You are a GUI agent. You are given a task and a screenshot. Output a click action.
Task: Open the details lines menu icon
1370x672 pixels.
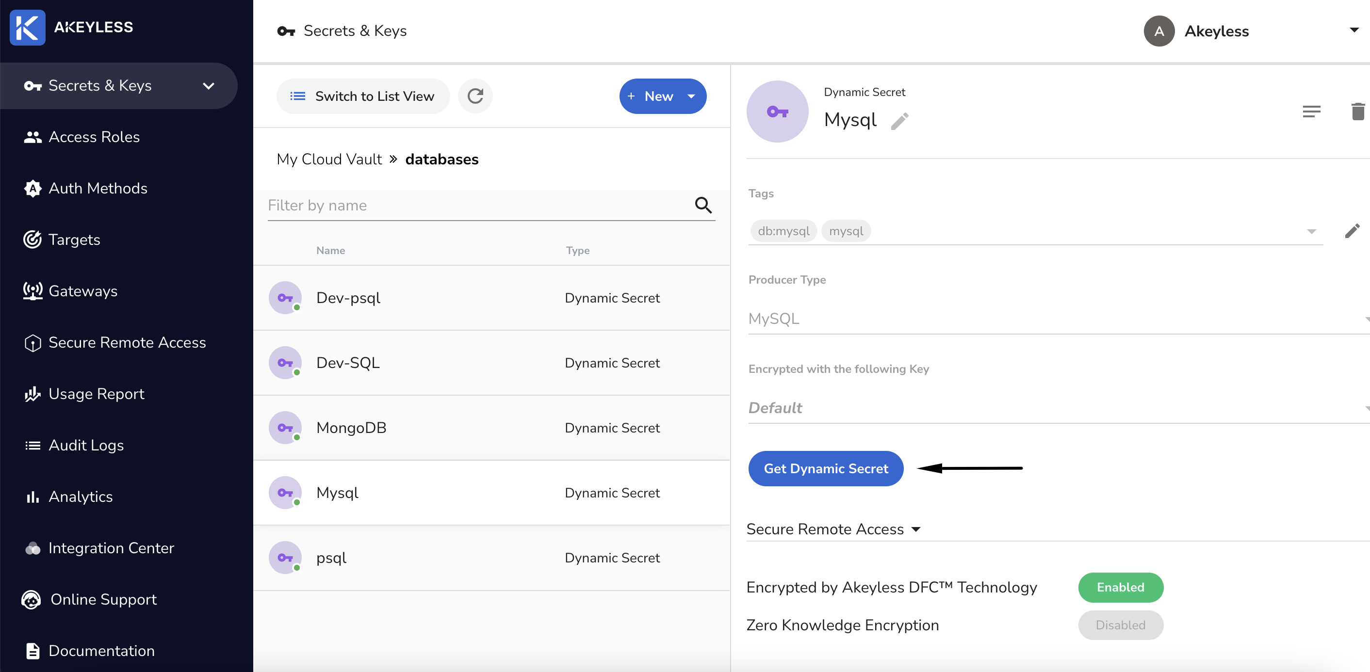1311,112
